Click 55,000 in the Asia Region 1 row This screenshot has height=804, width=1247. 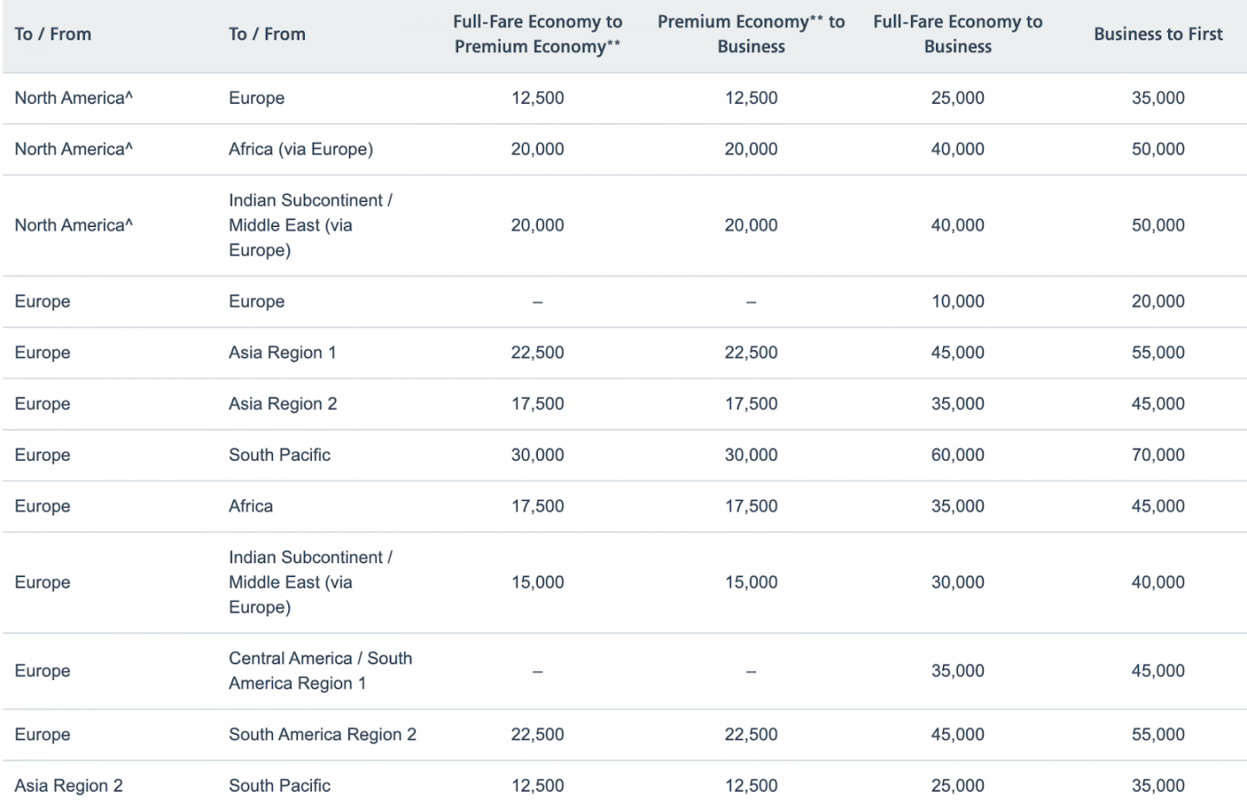(x=1158, y=353)
